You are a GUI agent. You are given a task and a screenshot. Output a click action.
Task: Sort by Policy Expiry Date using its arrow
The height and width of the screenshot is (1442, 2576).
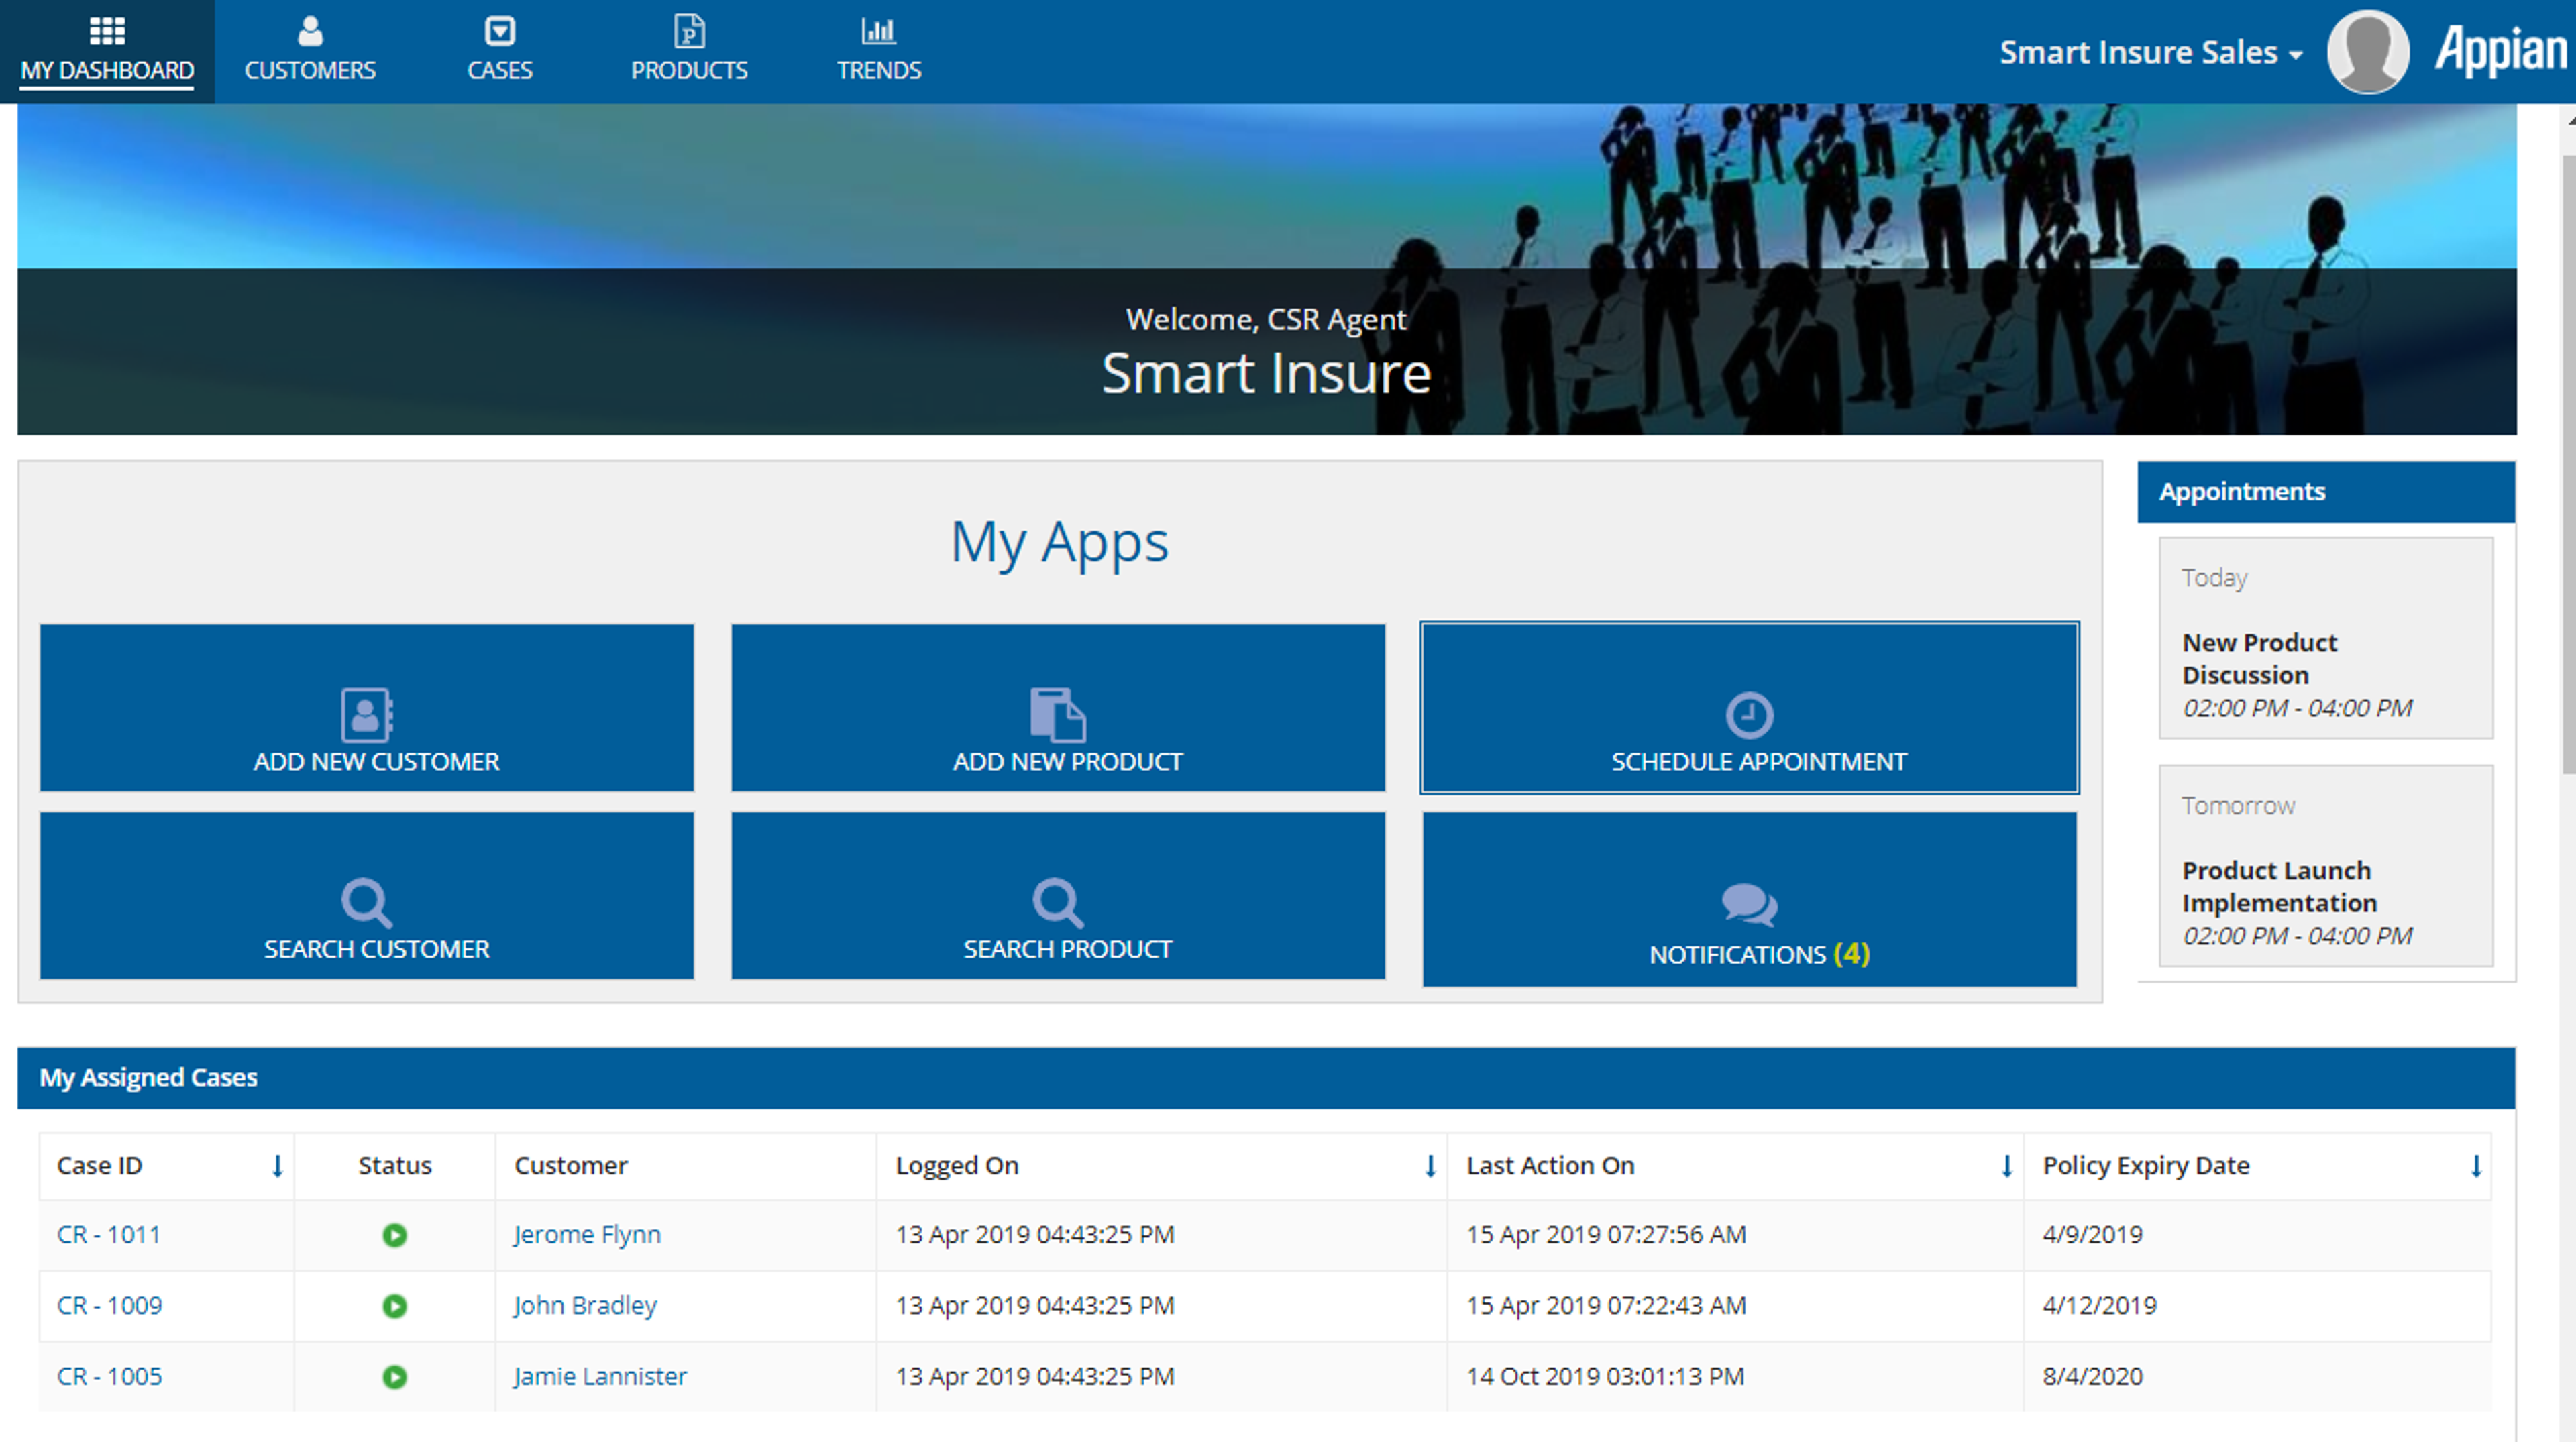click(2476, 1166)
